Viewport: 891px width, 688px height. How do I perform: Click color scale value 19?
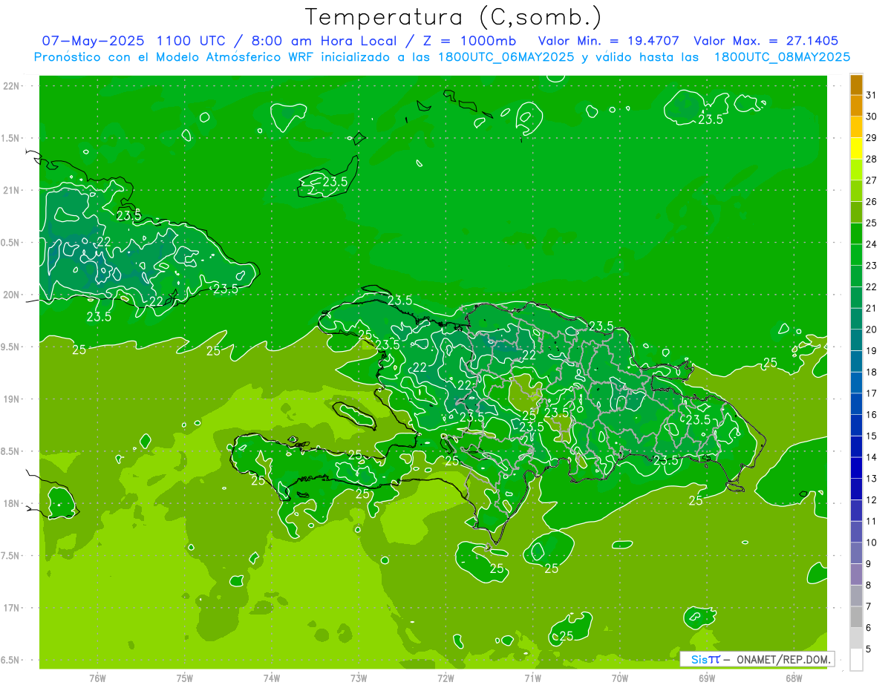click(x=872, y=350)
